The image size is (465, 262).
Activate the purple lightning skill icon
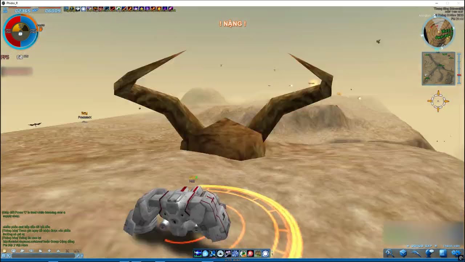228,254
